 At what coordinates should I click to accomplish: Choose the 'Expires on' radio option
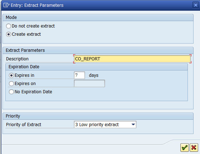pyautogui.click(x=11, y=84)
